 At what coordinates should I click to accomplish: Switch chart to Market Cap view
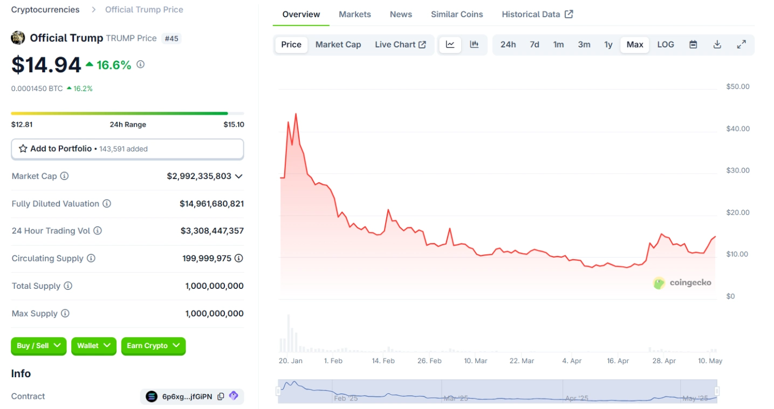pyautogui.click(x=338, y=45)
